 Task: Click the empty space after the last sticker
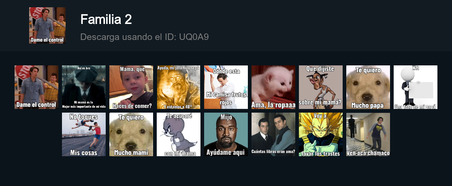416,134
